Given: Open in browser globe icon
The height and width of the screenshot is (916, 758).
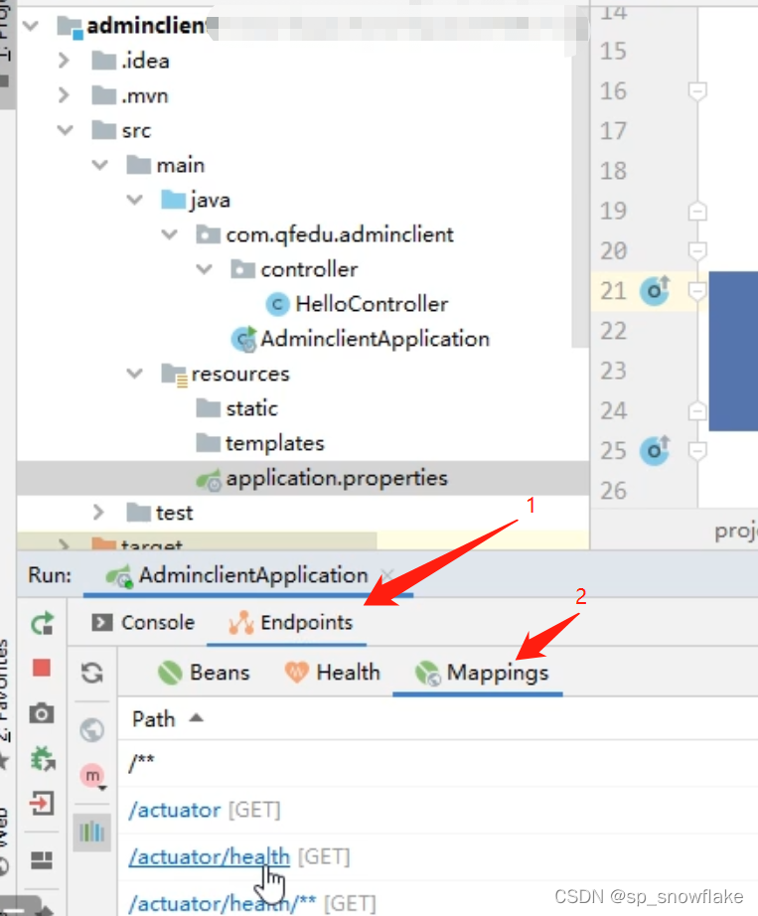Looking at the screenshot, I should point(92,729).
